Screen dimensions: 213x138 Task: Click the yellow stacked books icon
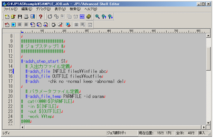(89, 17)
